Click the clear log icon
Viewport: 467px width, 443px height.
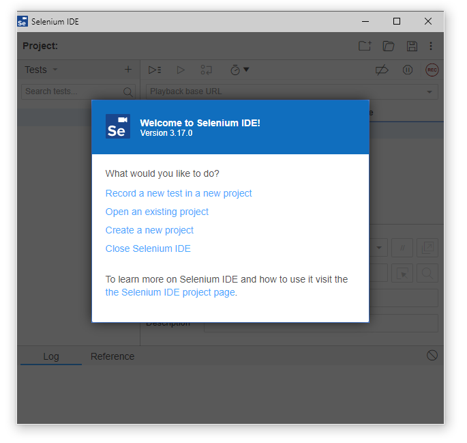pos(432,355)
